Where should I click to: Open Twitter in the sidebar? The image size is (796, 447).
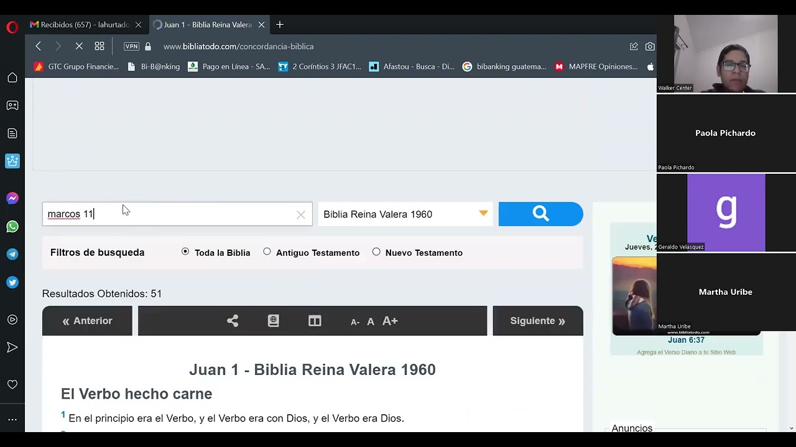[12, 282]
